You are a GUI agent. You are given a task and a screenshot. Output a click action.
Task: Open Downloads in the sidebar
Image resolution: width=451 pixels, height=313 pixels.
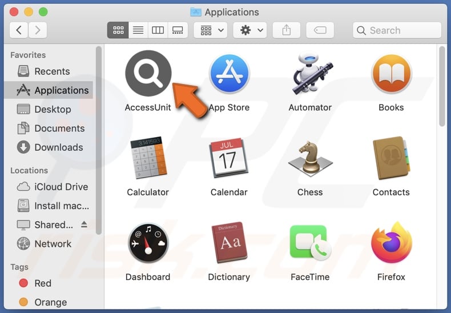[49, 147]
